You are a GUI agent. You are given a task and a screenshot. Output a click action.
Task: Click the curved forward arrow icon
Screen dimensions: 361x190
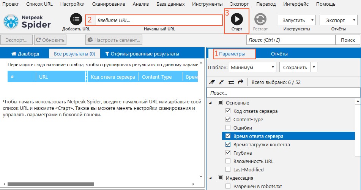(240, 82)
